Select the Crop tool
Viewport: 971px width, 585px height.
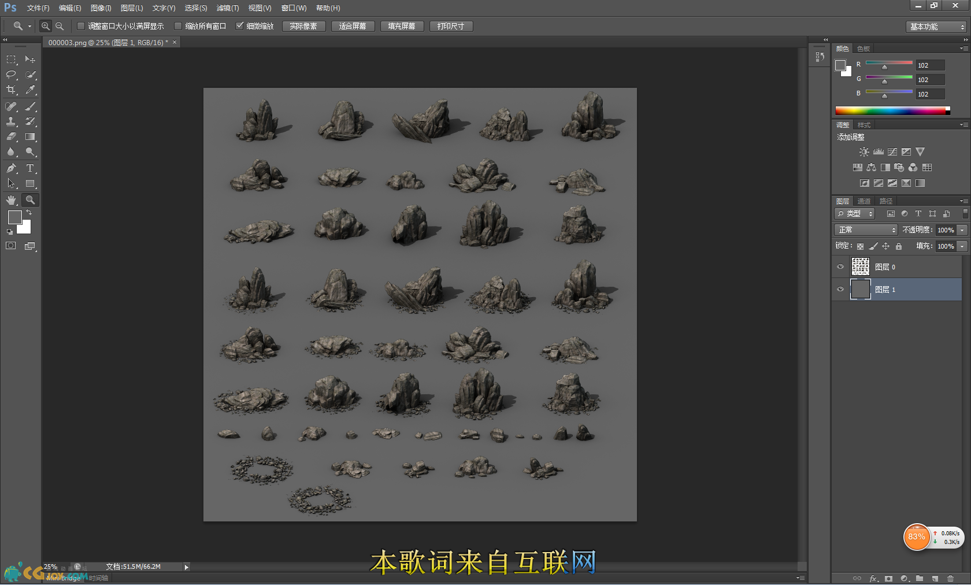11,90
